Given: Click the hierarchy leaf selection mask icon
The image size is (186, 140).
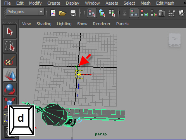Looking at the screenshot, I should [144, 13].
